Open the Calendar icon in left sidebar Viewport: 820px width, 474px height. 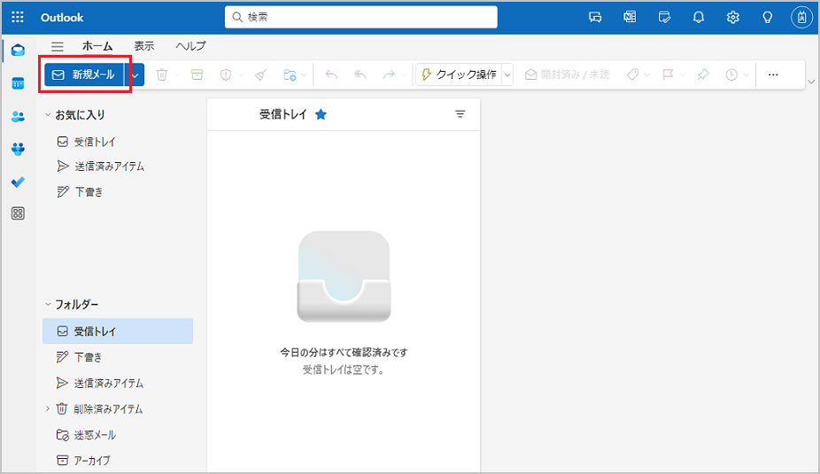click(x=18, y=83)
